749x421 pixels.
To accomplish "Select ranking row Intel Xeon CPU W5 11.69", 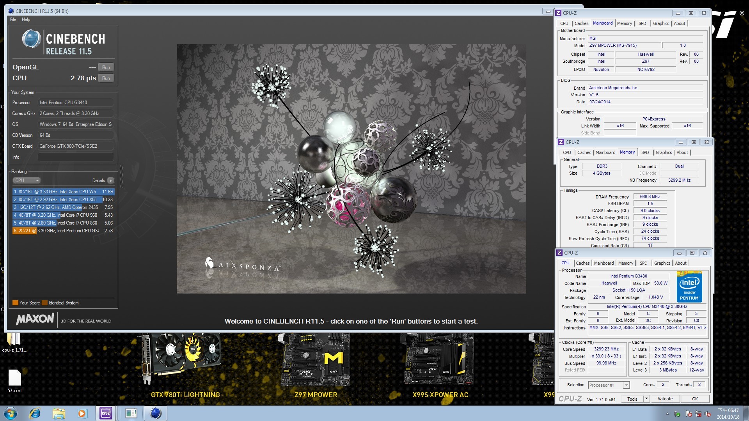I will click(64, 192).
